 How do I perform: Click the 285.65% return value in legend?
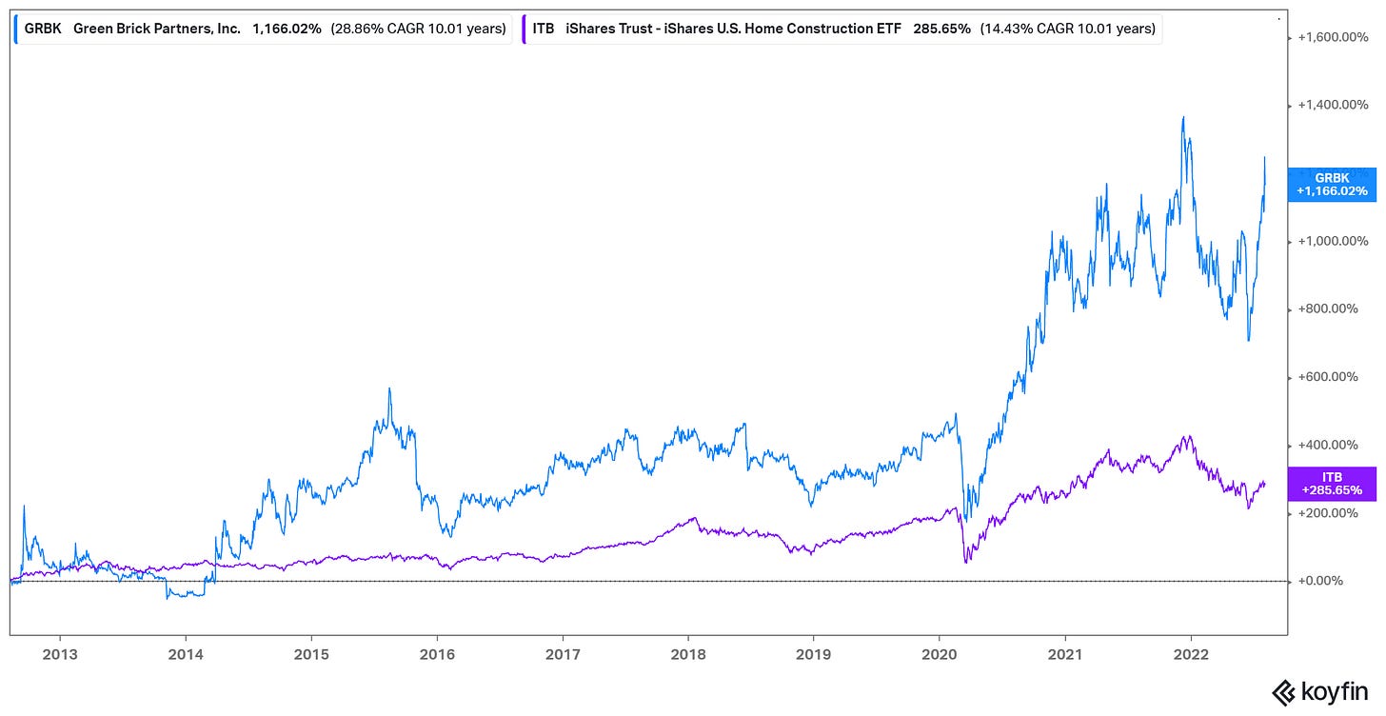(941, 30)
